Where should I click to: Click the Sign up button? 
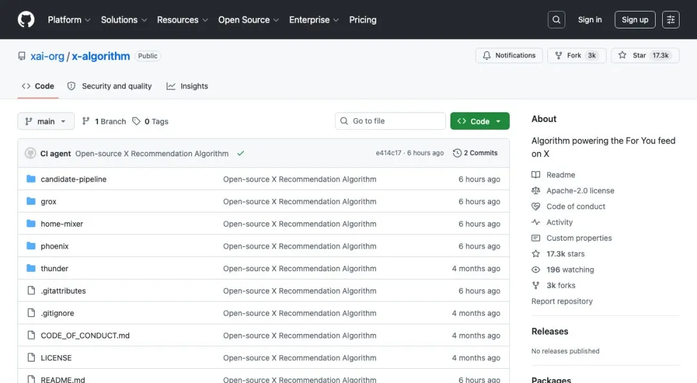[x=635, y=19]
